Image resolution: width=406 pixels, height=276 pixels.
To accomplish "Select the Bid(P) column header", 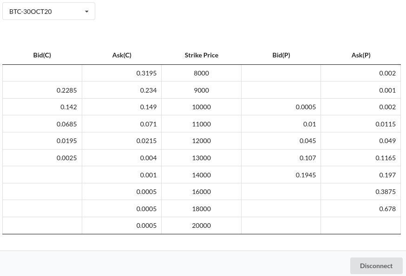I will tap(281, 55).
